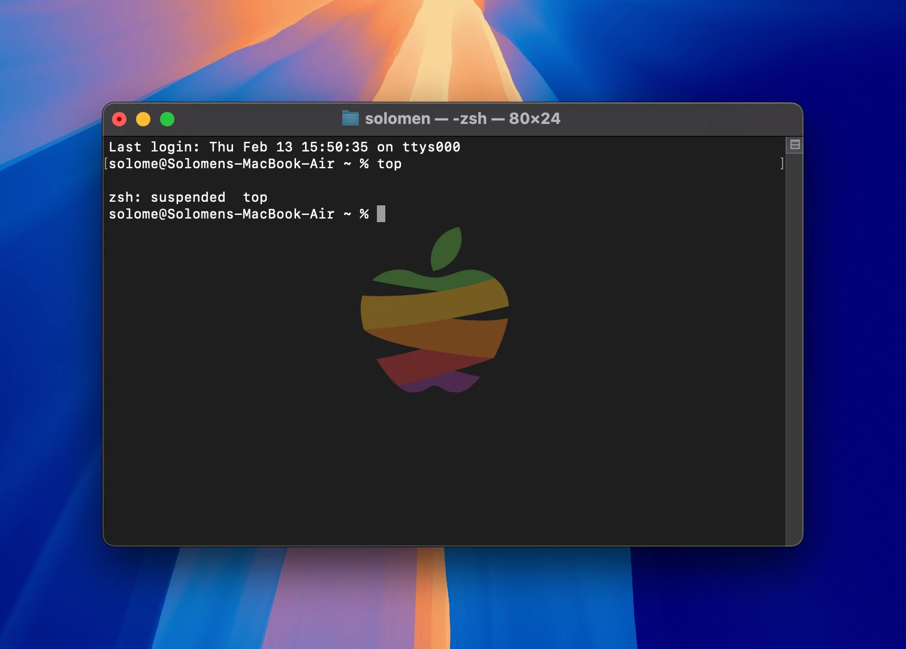This screenshot has width=906, height=649.
Task: Click the right-side scrollbar track of Terminal
Action: (x=795, y=349)
